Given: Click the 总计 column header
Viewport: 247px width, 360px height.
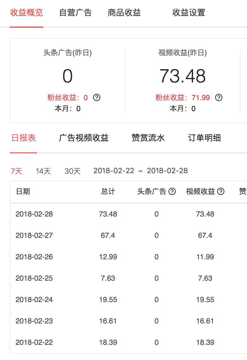Looking at the screenshot, I should pyautogui.click(x=108, y=191).
